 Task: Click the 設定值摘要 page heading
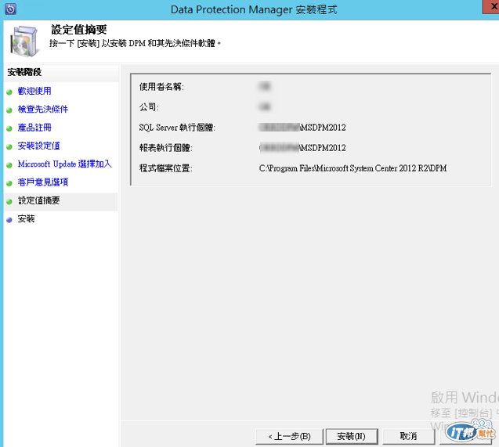[x=79, y=30]
